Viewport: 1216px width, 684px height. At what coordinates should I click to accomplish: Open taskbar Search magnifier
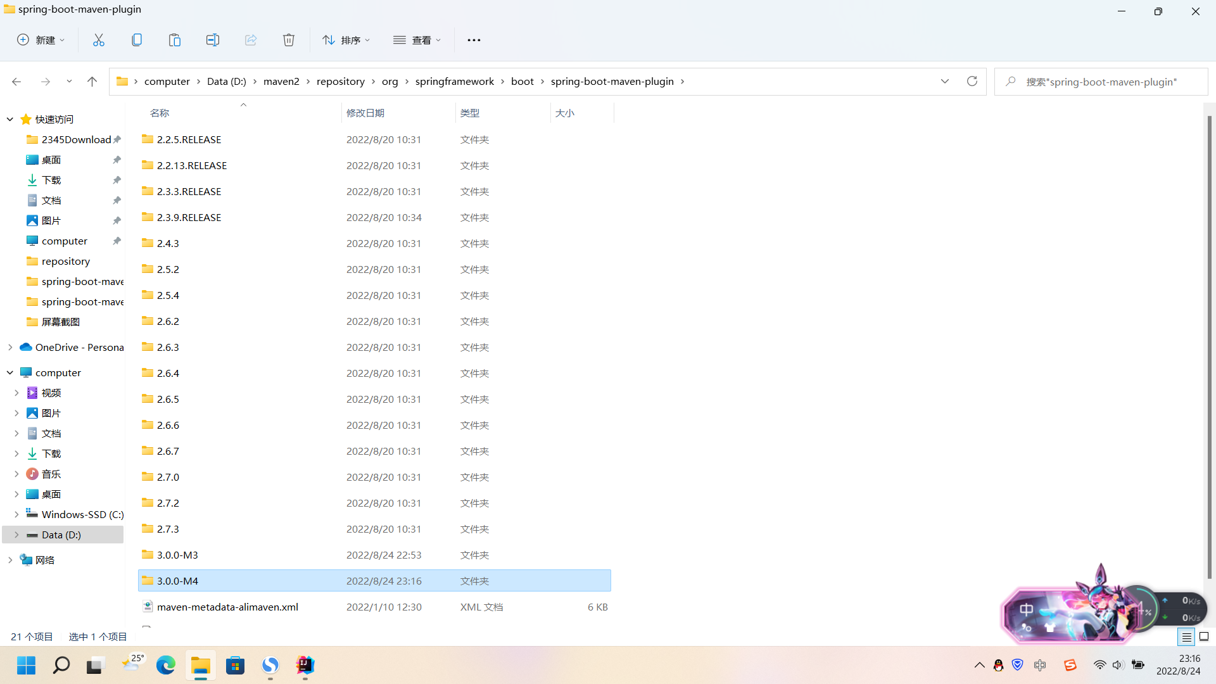[x=61, y=665]
